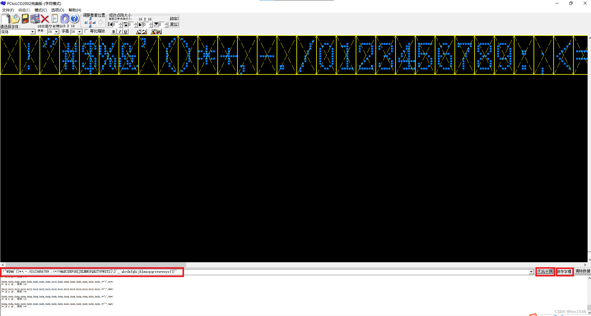This screenshot has width=591, height=316.
Task: Click the horizontal scrollbar thumb under the canvas
Action: pos(96,265)
